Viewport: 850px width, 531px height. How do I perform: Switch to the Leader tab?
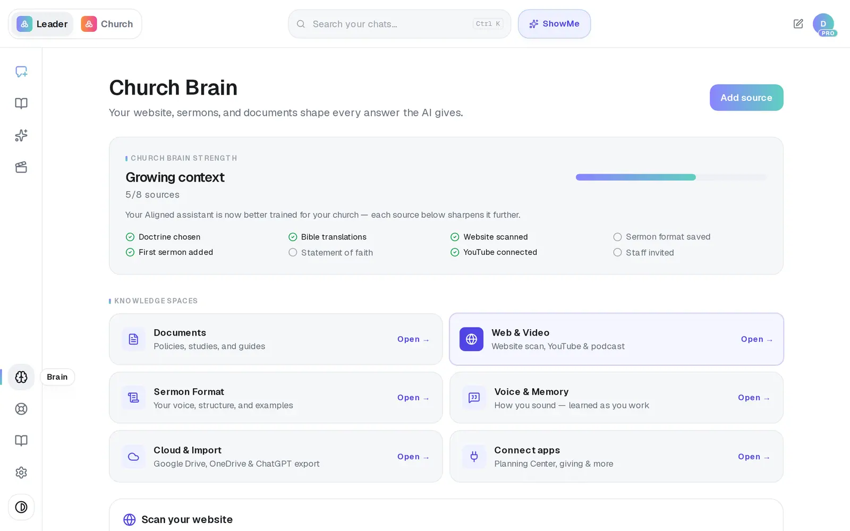pyautogui.click(x=42, y=24)
